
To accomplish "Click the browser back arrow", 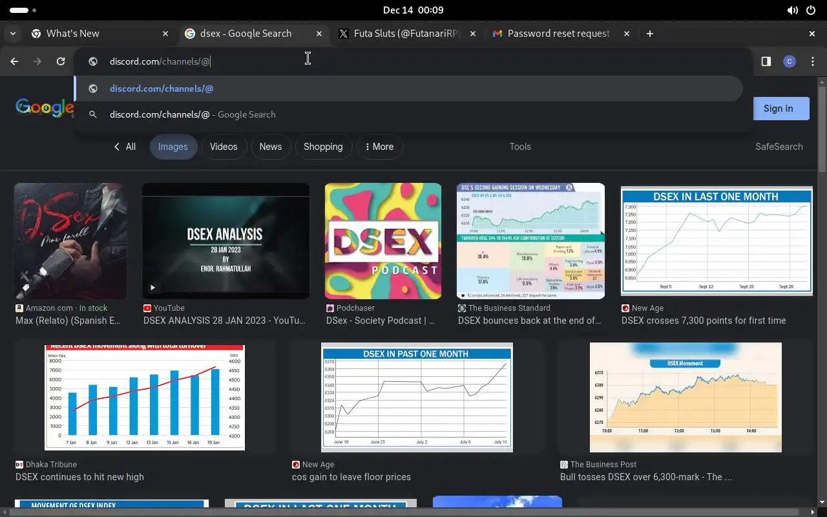I will tap(14, 61).
